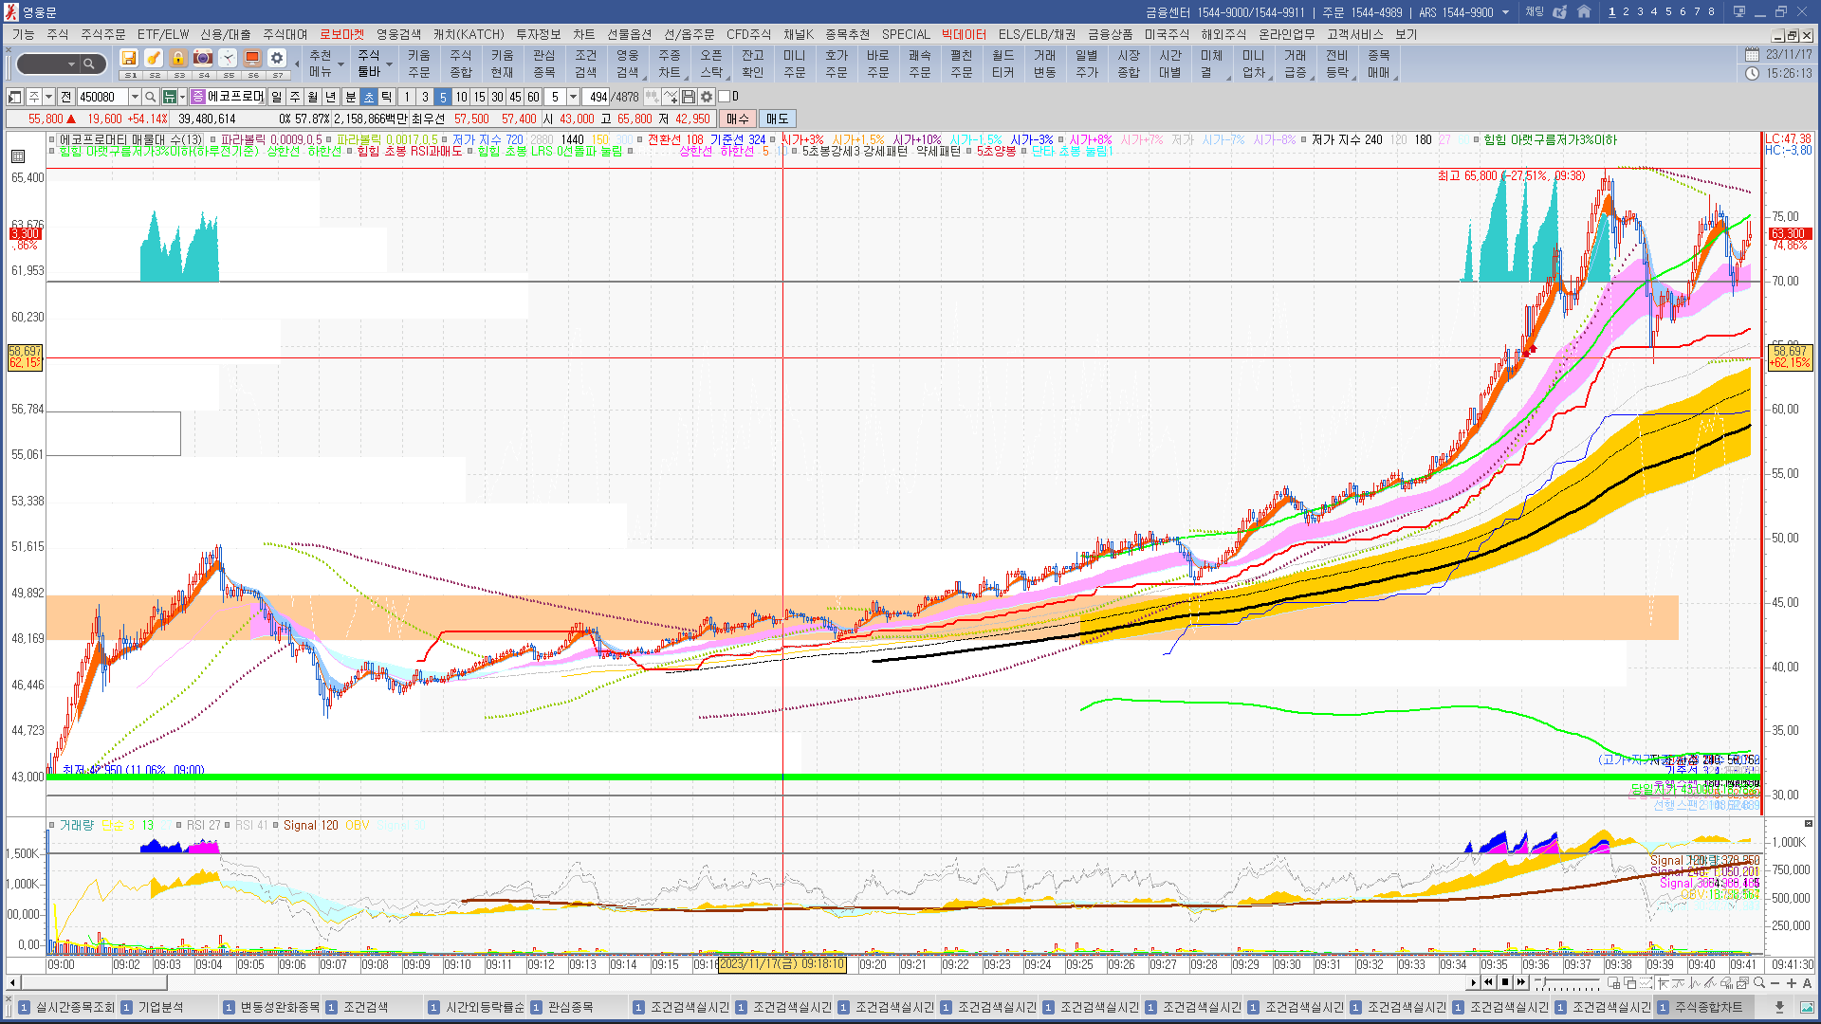Screen dimensions: 1821x1024
Task: Click the 매수 buy button
Action: (x=738, y=119)
